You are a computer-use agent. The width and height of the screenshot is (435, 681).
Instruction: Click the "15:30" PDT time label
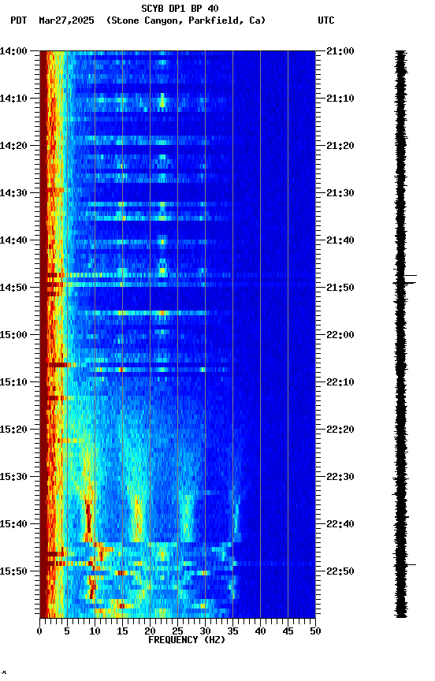pos(13,478)
